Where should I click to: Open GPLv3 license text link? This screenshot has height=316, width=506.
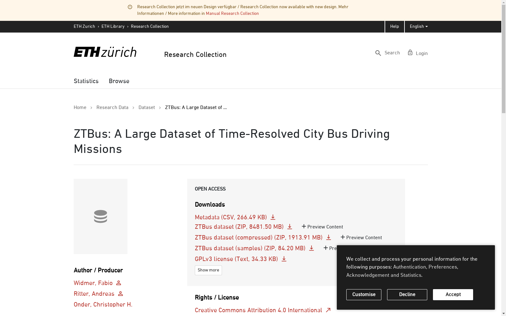[236, 259]
